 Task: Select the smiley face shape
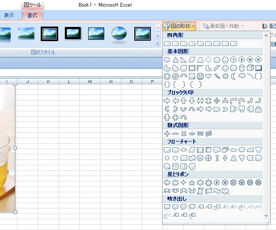(x=200, y=76)
